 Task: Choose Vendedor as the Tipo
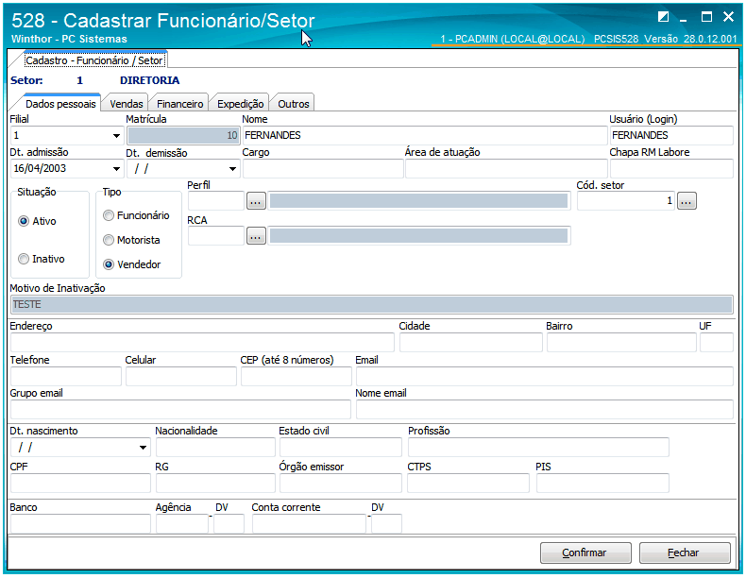pos(109,264)
